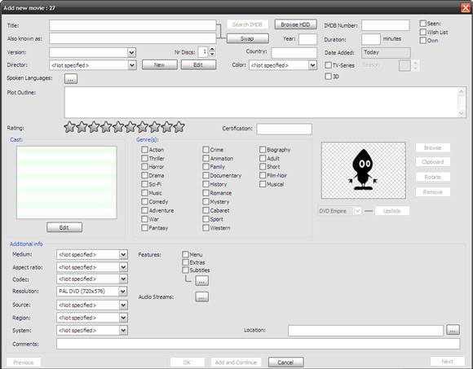Click the Also known as field

pos(133,38)
